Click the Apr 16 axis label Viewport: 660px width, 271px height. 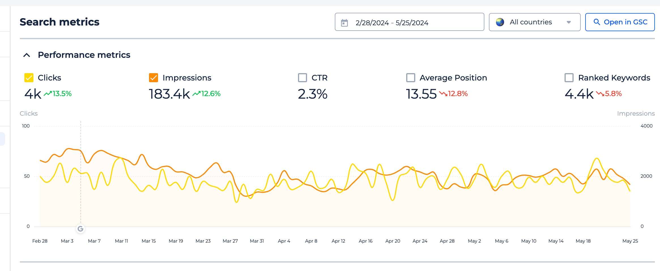pos(365,241)
